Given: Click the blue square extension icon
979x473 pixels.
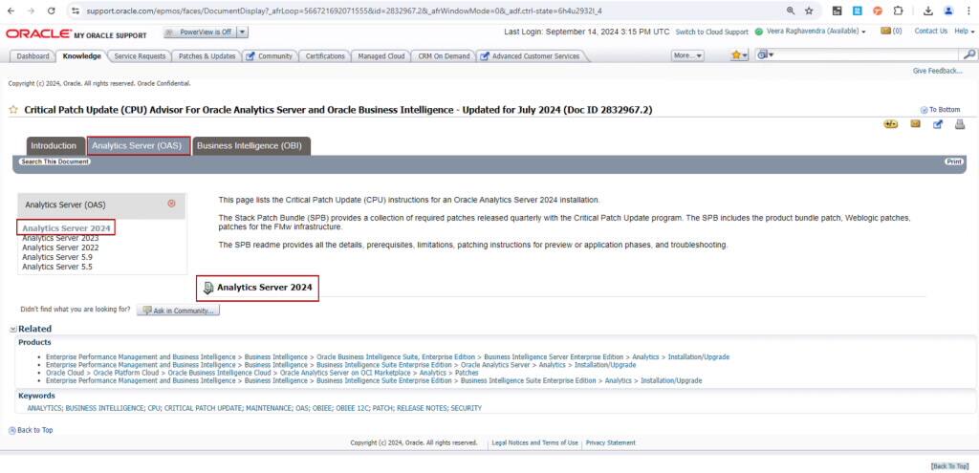Looking at the screenshot, I should pos(858,11).
